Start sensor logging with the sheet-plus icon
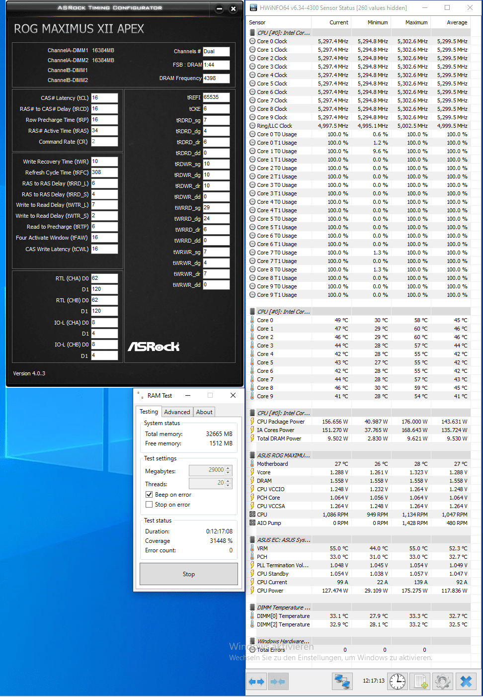This screenshot has height=697, width=483. point(421,681)
